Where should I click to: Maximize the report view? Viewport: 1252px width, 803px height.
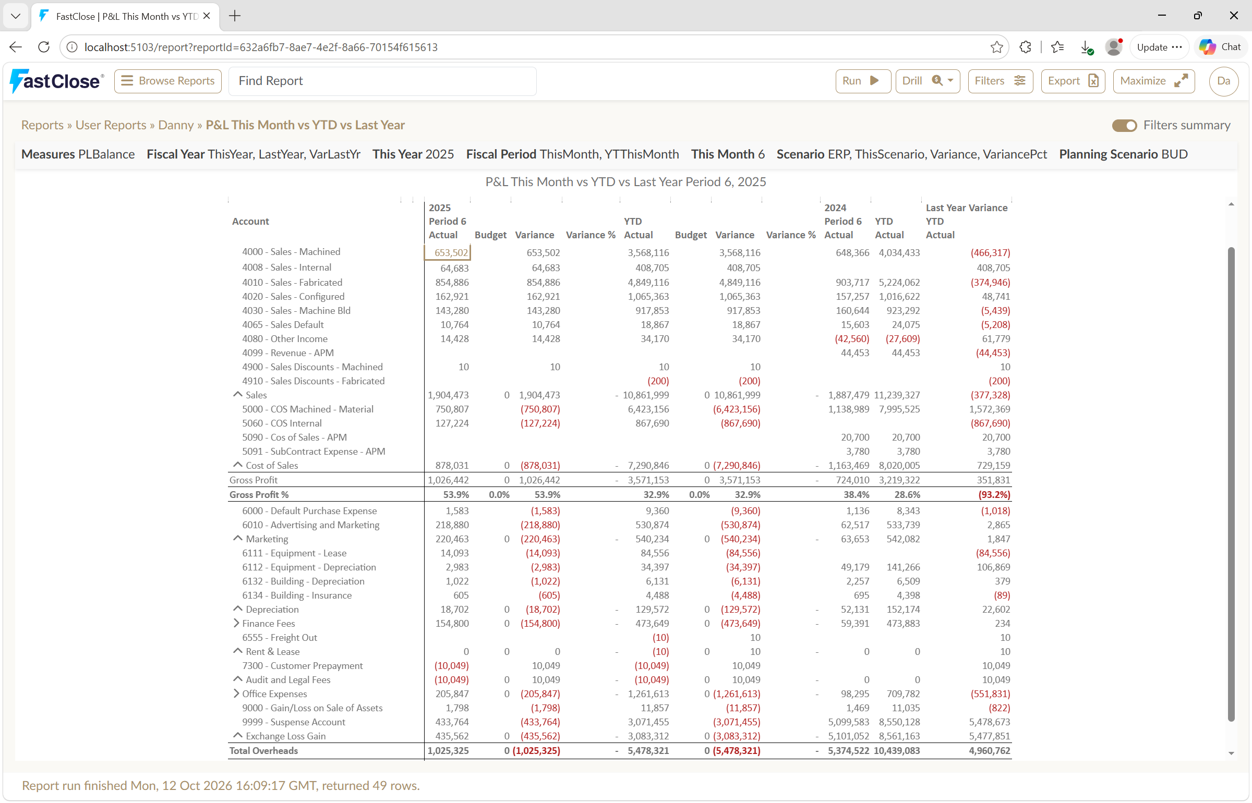1153,81
